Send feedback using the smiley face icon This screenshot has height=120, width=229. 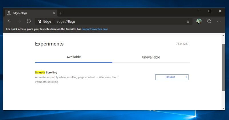click(209, 21)
